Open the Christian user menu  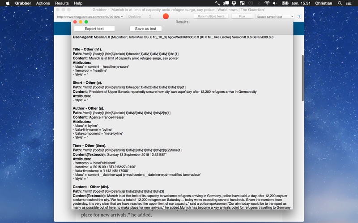[x=324, y=3]
